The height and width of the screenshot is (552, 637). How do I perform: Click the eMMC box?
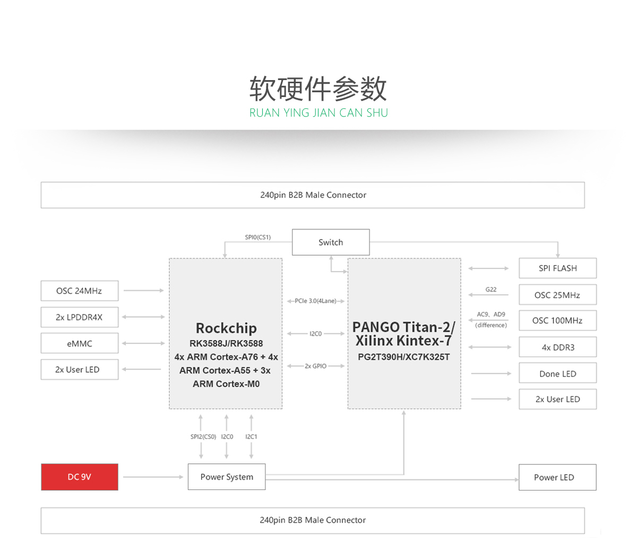pyautogui.click(x=80, y=344)
